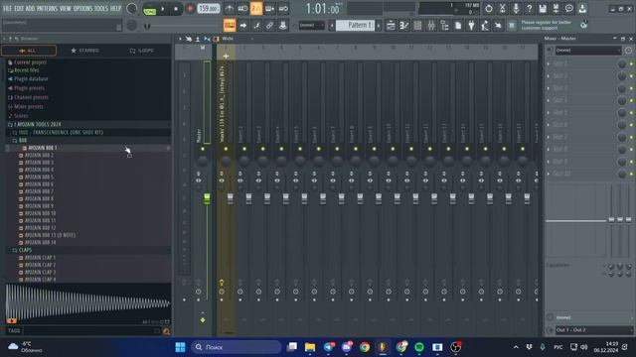Image resolution: width=636 pixels, height=357 pixels.
Task: Select the STARRED browser tab
Action: coord(84,51)
